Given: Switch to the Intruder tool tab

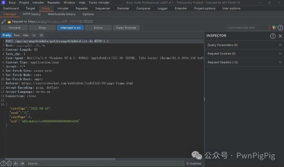Looking at the screenshot, I should click(63, 8).
